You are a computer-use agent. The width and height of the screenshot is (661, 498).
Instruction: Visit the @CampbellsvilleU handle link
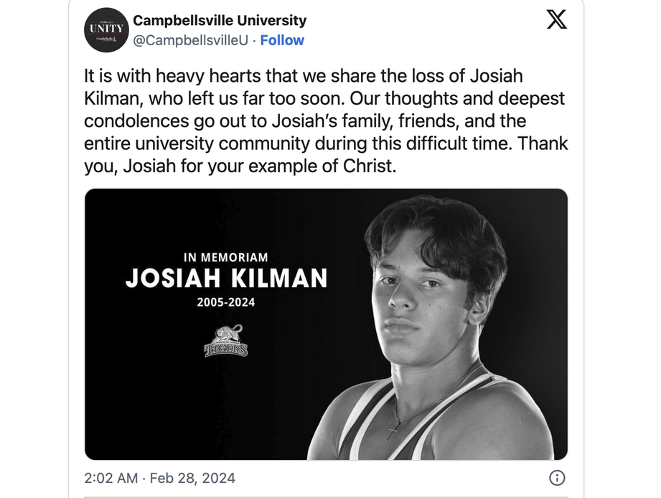click(x=190, y=40)
